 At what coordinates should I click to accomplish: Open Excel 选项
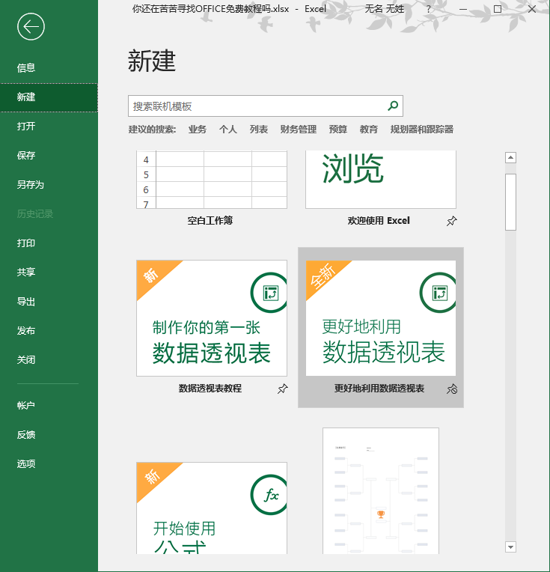[x=49, y=463]
